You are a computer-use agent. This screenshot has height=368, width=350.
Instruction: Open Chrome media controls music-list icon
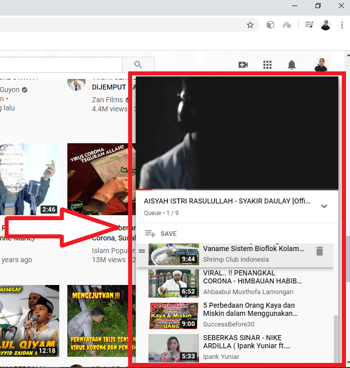click(309, 25)
